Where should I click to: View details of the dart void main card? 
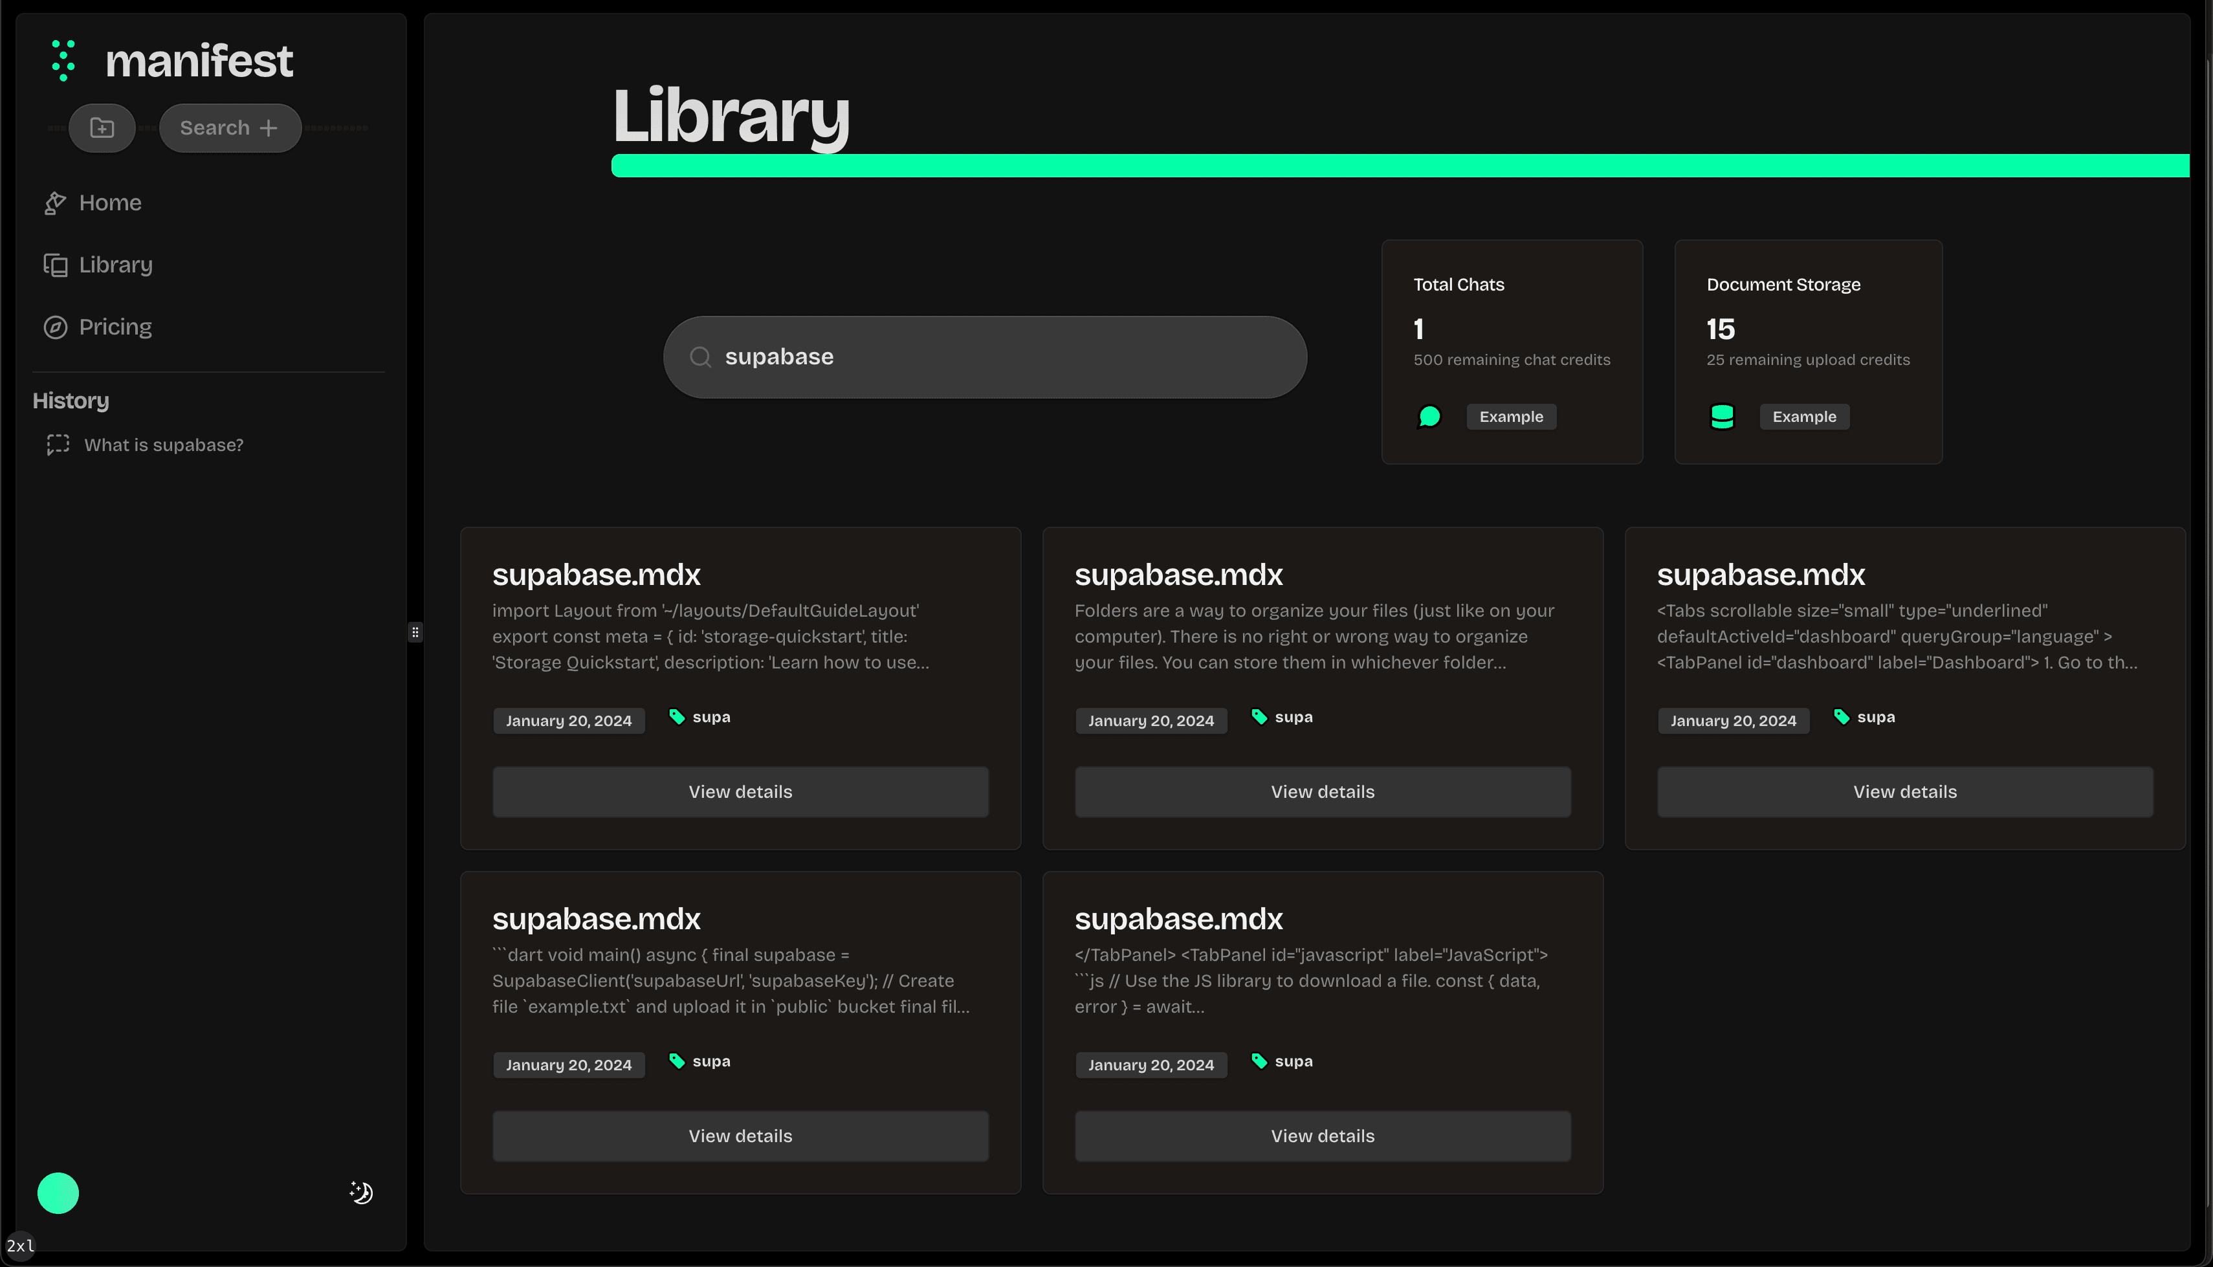click(740, 1136)
